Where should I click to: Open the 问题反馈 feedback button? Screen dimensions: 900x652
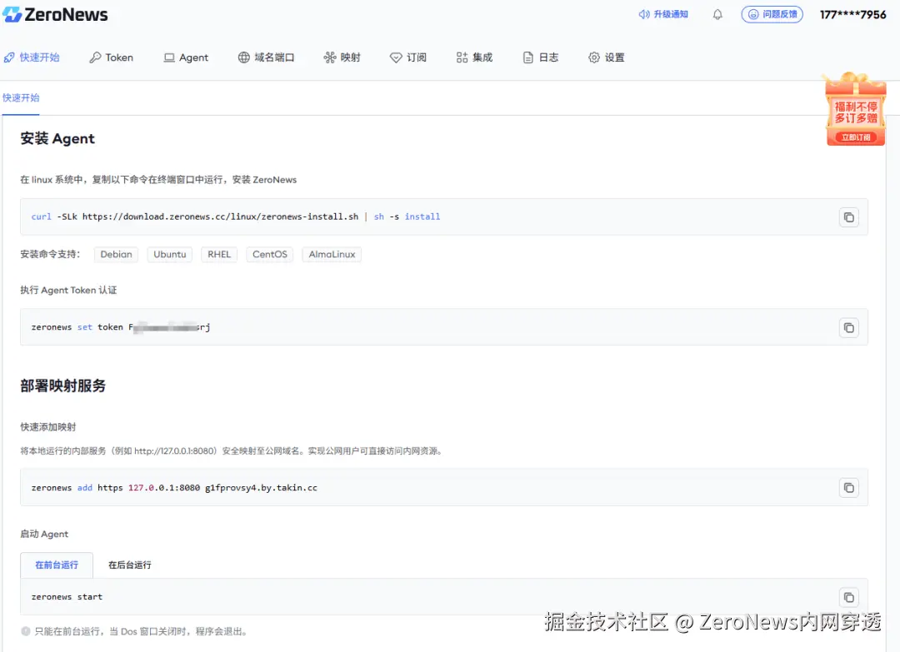coord(772,14)
